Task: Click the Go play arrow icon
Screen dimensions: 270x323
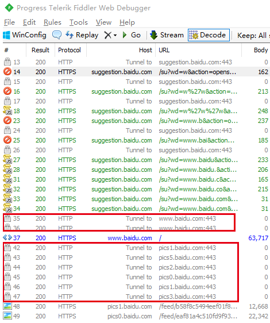Action: [125, 35]
